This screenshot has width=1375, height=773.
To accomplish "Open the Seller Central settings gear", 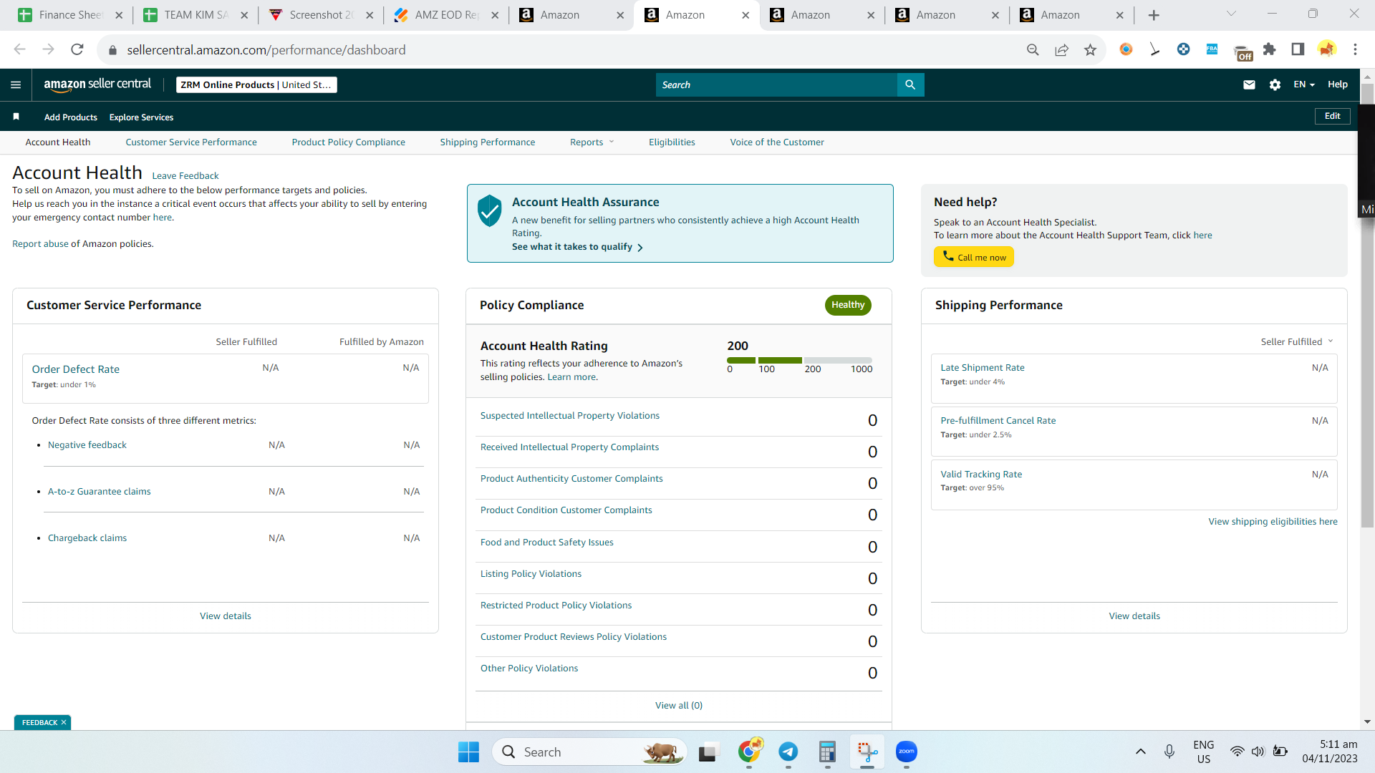I will [1275, 84].
